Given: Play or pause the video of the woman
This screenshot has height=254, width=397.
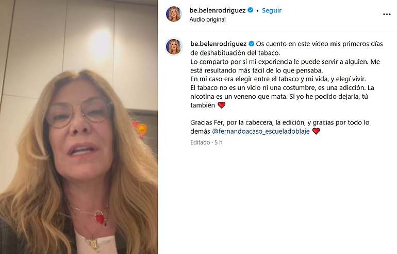Looking at the screenshot, I should coord(79,127).
